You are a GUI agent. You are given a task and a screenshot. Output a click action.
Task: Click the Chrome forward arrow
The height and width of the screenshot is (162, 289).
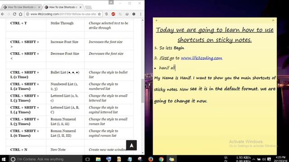pyautogui.click(x=9, y=14)
